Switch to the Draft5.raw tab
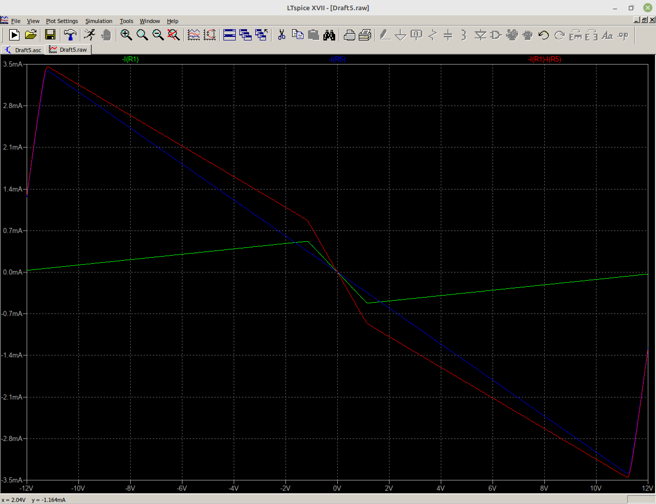 coord(68,50)
